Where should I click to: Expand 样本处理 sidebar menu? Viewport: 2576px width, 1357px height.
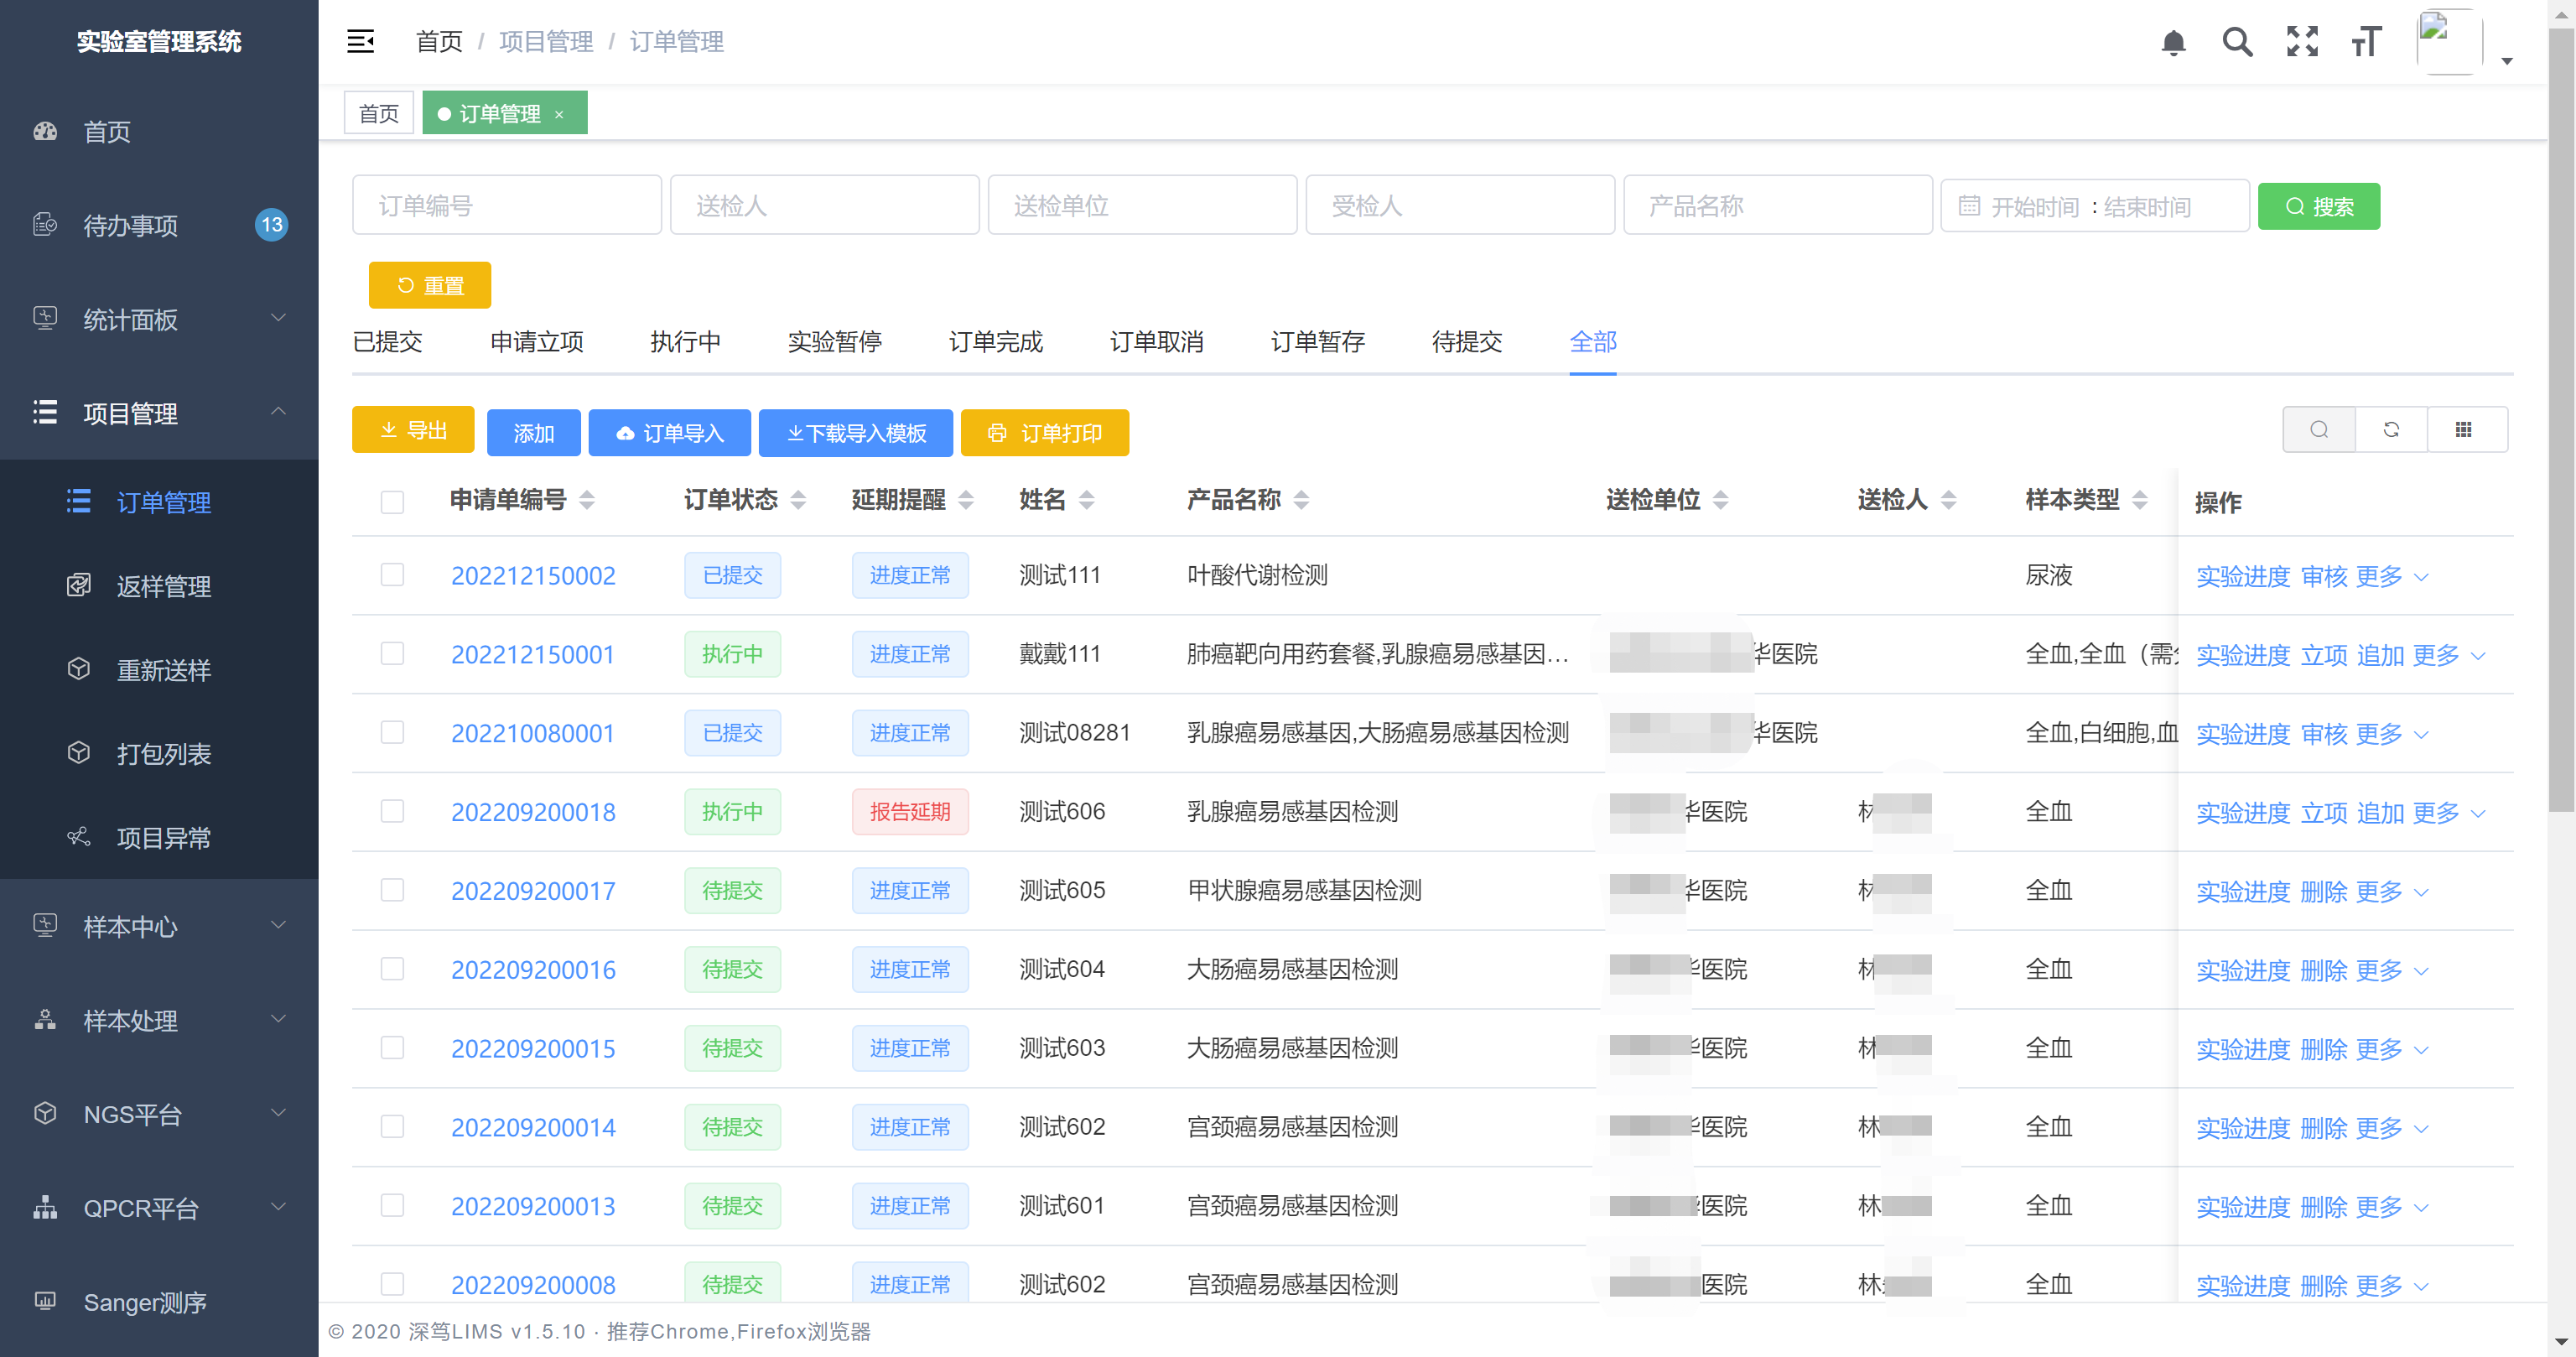click(159, 1021)
